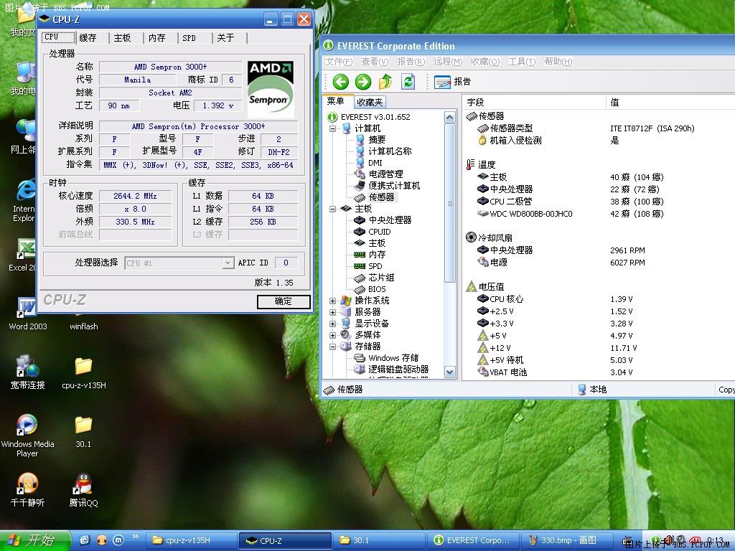The width and height of the screenshot is (735, 551).
Task: Select 芯片组 tree item
Action: [381, 278]
